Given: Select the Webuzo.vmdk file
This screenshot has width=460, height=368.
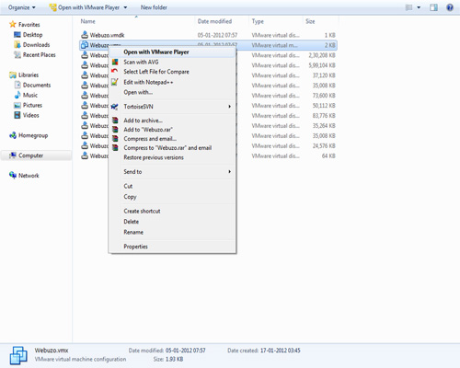Looking at the screenshot, I should [209, 35].
